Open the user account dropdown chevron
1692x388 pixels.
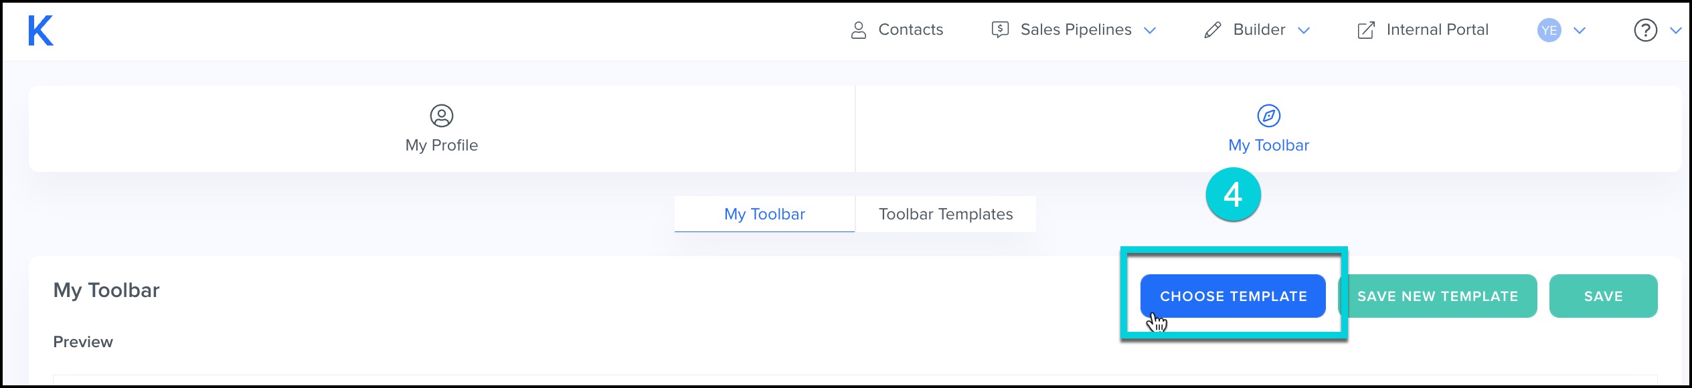click(x=1580, y=30)
